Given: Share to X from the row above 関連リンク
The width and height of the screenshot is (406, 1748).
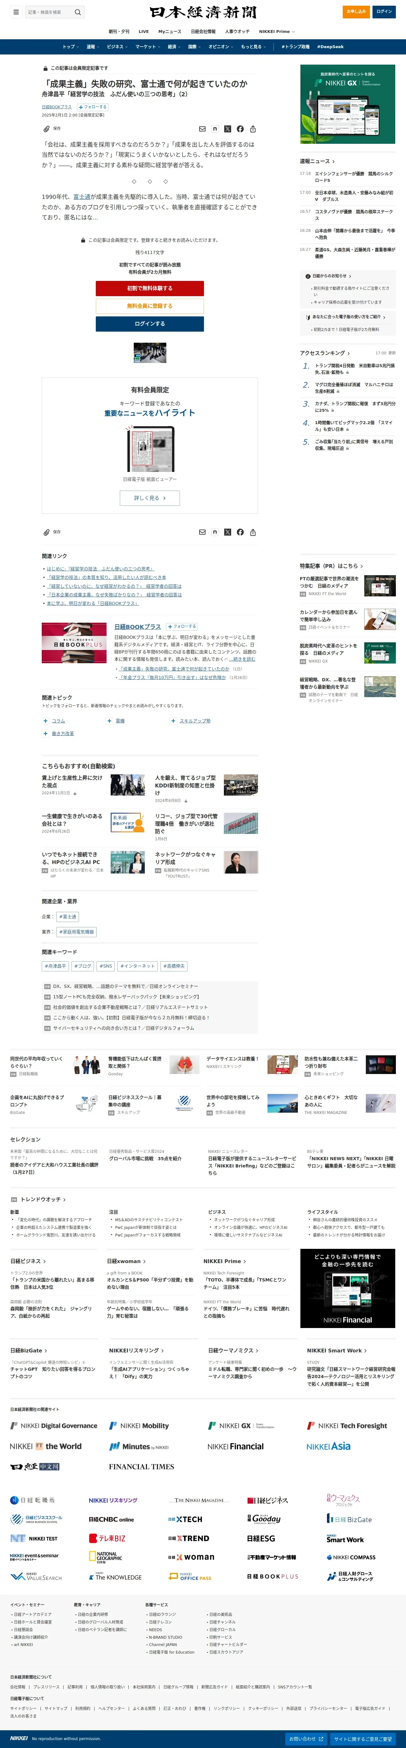Looking at the screenshot, I should (228, 532).
